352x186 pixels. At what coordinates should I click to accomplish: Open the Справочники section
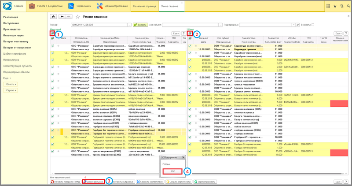[80, 6]
